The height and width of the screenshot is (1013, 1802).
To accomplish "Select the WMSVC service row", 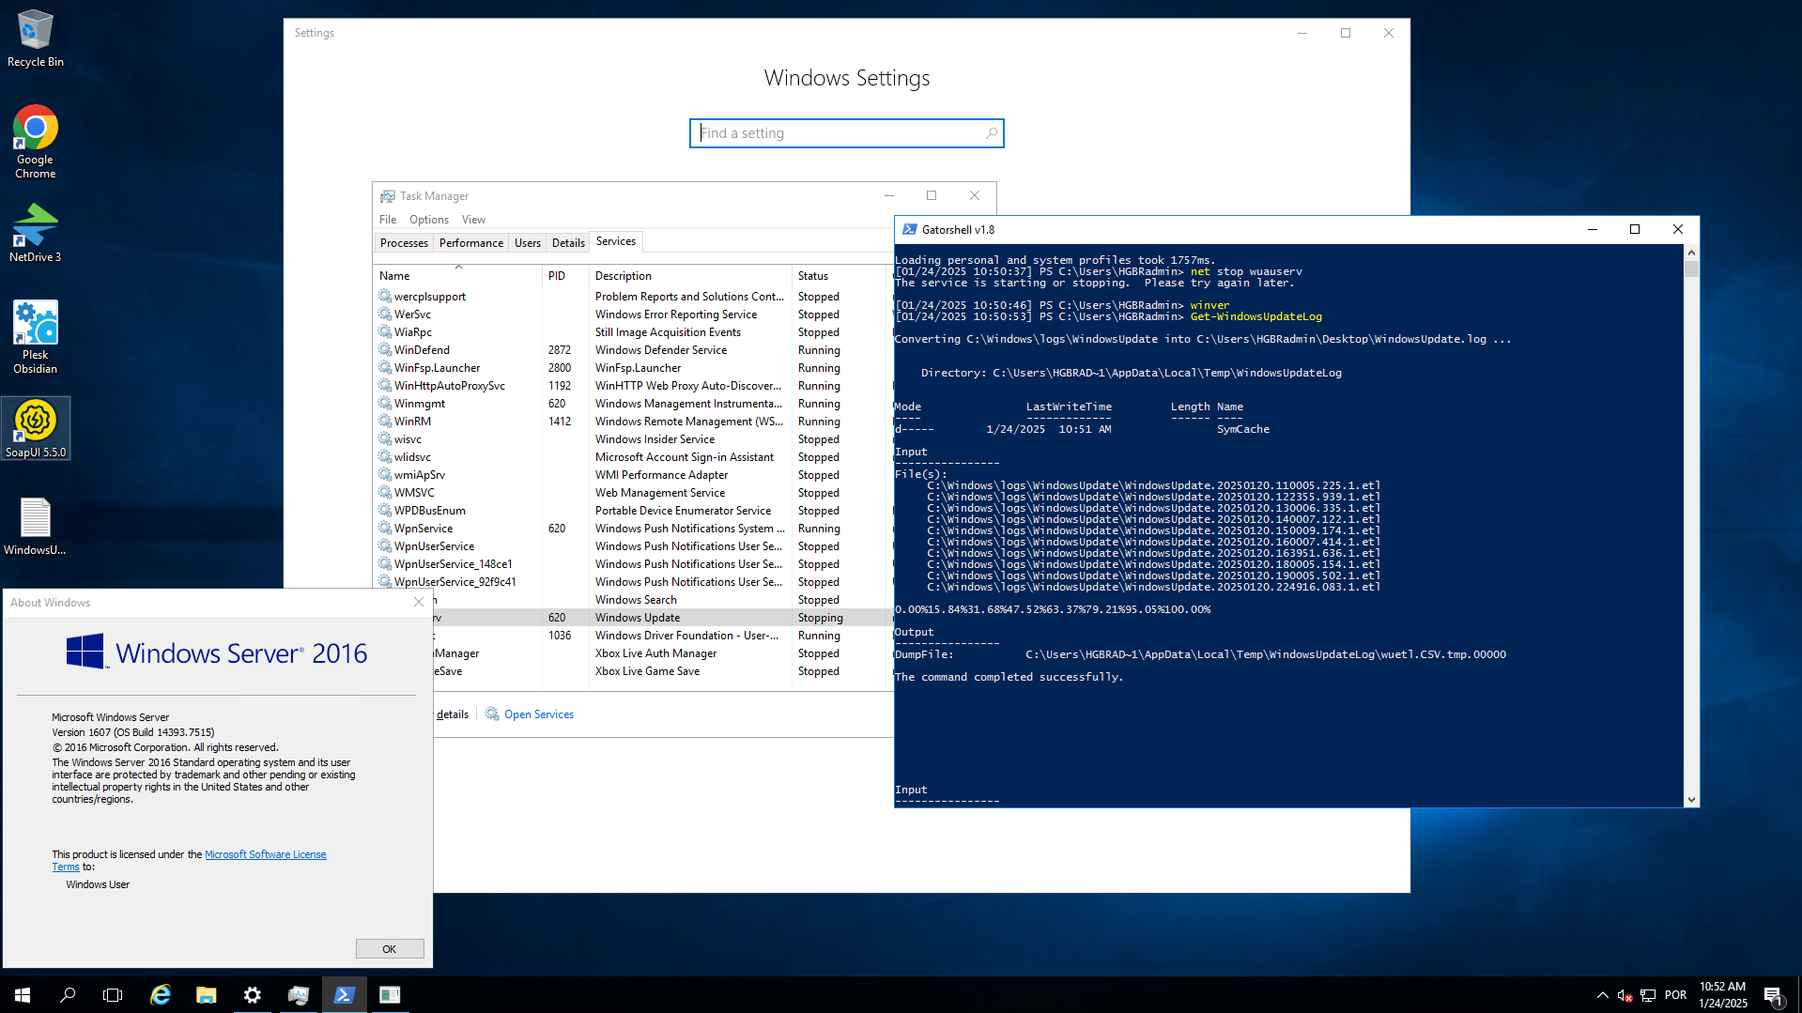I will pyautogui.click(x=634, y=493).
